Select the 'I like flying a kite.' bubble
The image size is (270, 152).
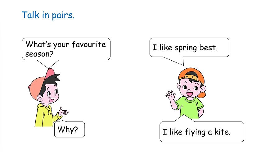tap(202, 132)
